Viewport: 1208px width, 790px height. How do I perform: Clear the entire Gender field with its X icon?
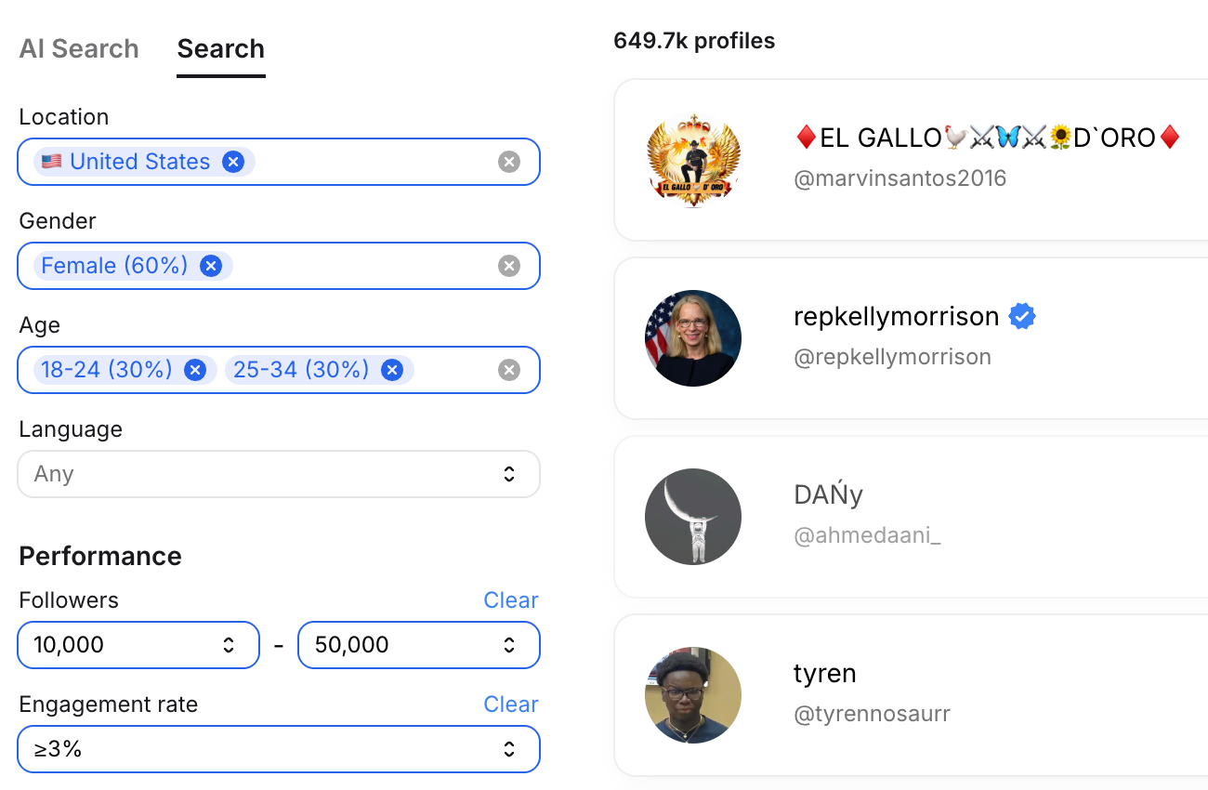(509, 266)
